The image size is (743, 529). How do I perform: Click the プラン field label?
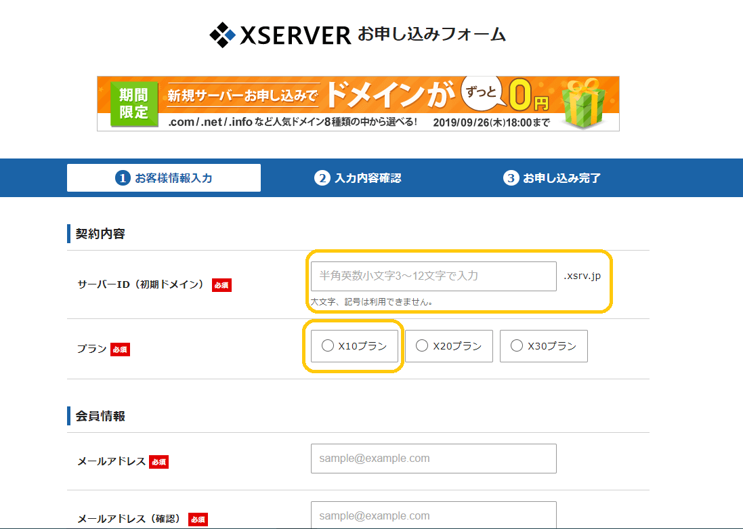click(x=92, y=349)
